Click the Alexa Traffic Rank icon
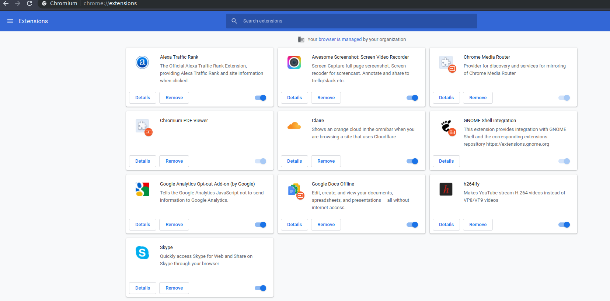 (142, 62)
